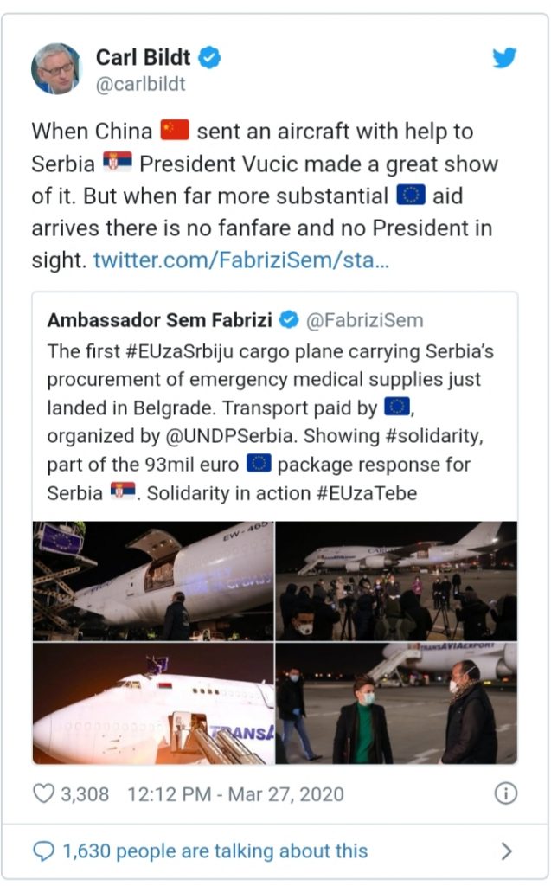The image size is (551, 886).
Task: Click Ambassador Sem Fabrizi's verified badge
Action: tap(290, 320)
